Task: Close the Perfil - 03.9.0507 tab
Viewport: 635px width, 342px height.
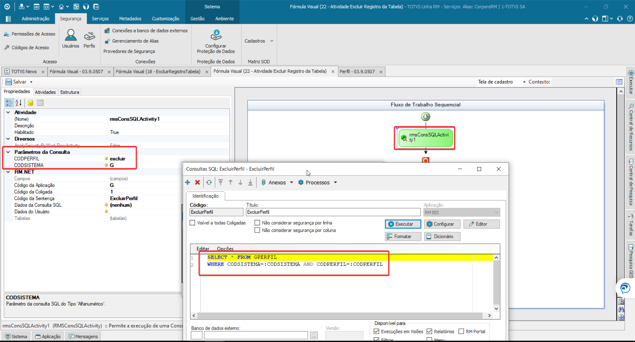Action: (381, 72)
